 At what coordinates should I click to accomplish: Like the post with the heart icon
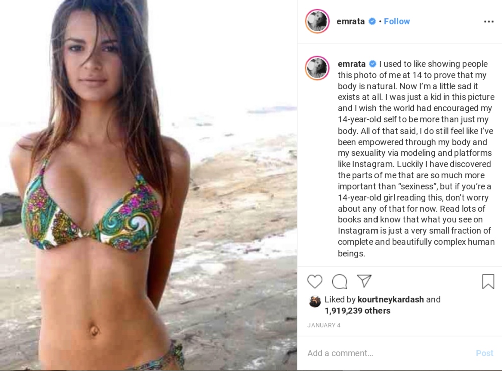tap(315, 281)
